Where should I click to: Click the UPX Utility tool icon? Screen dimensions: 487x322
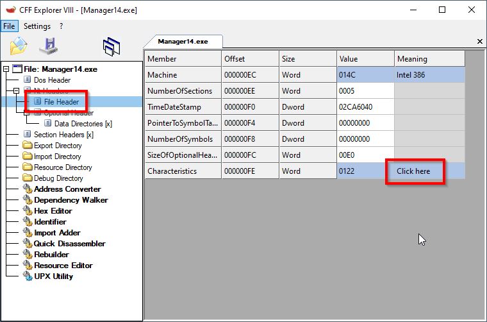[x=28, y=276]
